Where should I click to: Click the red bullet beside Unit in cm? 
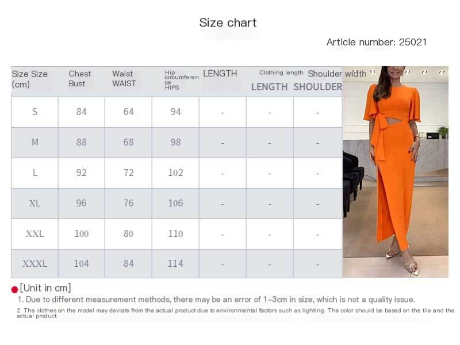click(14, 289)
